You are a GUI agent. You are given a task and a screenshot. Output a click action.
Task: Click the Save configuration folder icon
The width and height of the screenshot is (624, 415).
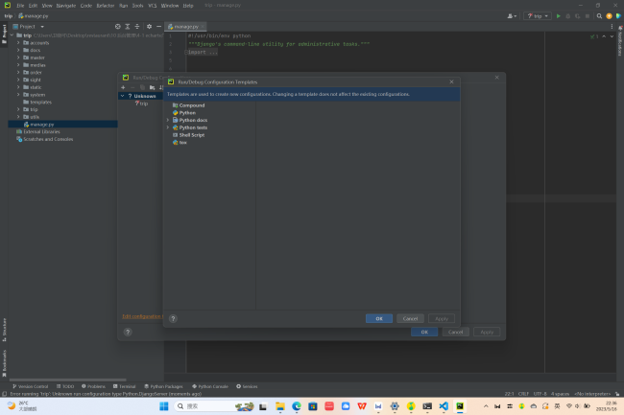[152, 87]
